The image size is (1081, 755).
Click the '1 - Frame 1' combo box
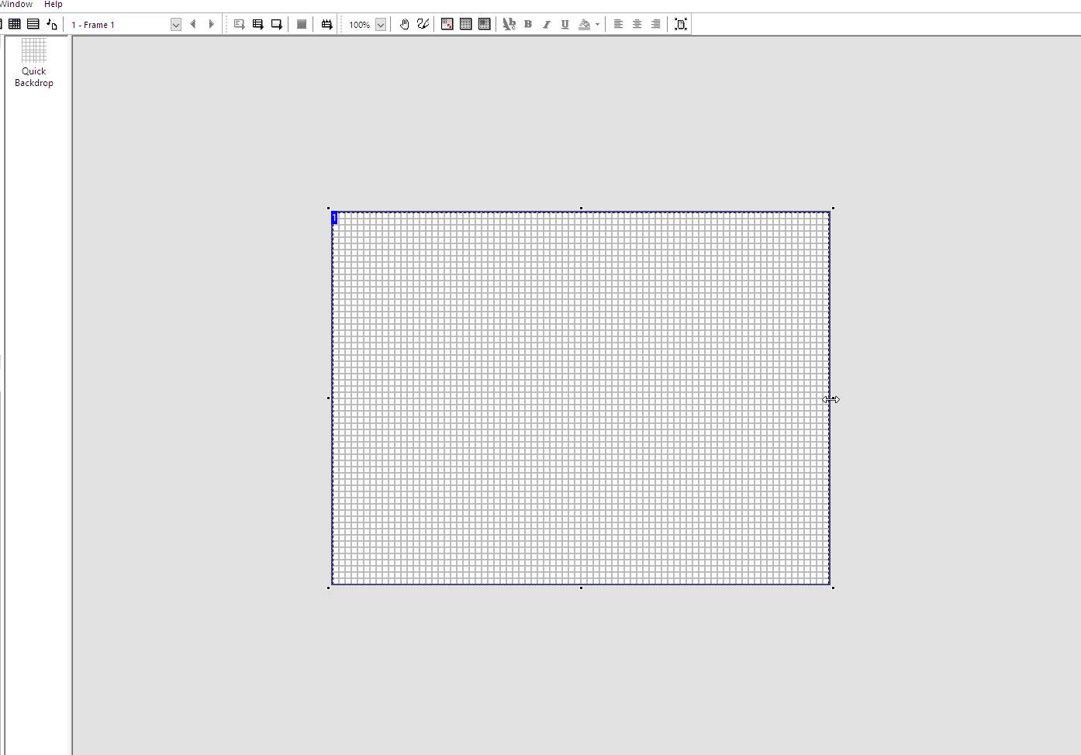point(124,25)
